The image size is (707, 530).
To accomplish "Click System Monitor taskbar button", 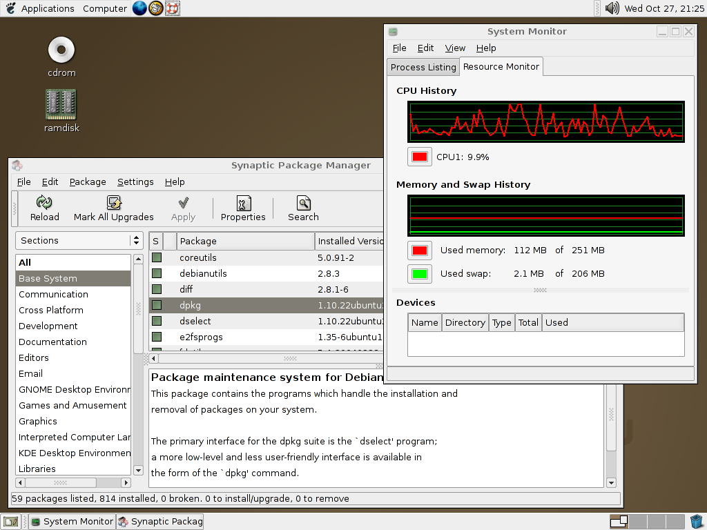I will [x=72, y=522].
